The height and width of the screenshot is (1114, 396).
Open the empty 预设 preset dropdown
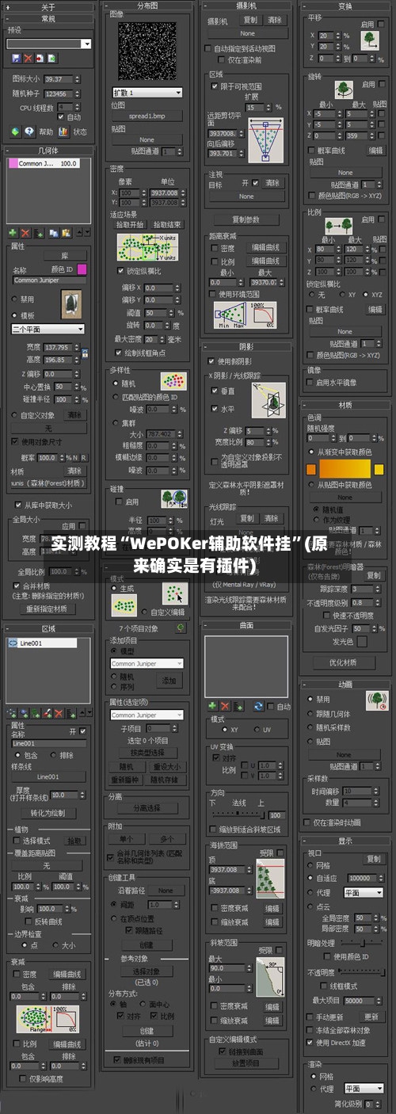pyautogui.click(x=49, y=44)
